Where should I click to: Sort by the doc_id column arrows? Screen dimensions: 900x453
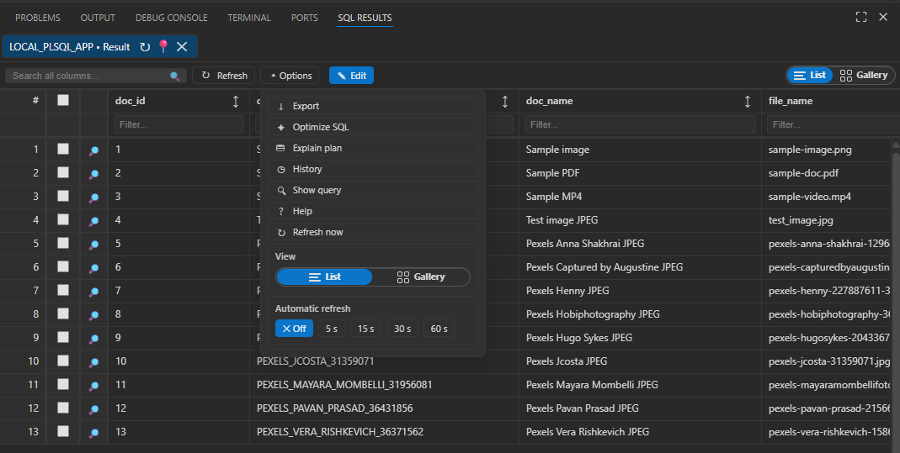[236, 102]
